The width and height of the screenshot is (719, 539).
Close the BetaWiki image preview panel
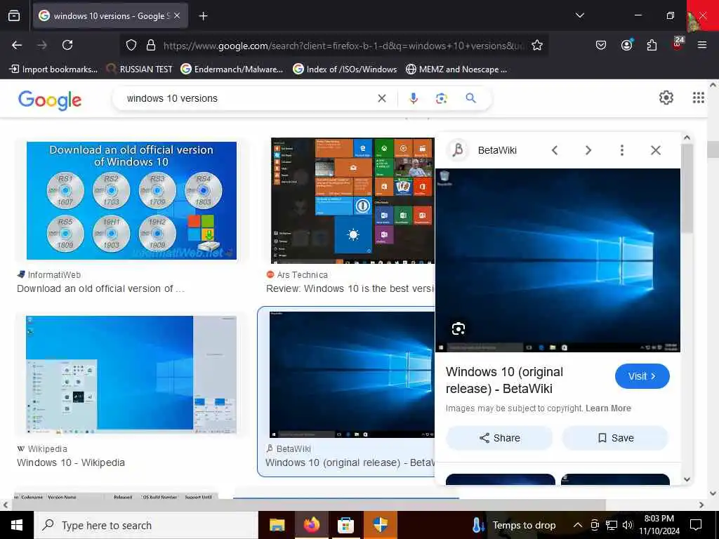(x=656, y=150)
